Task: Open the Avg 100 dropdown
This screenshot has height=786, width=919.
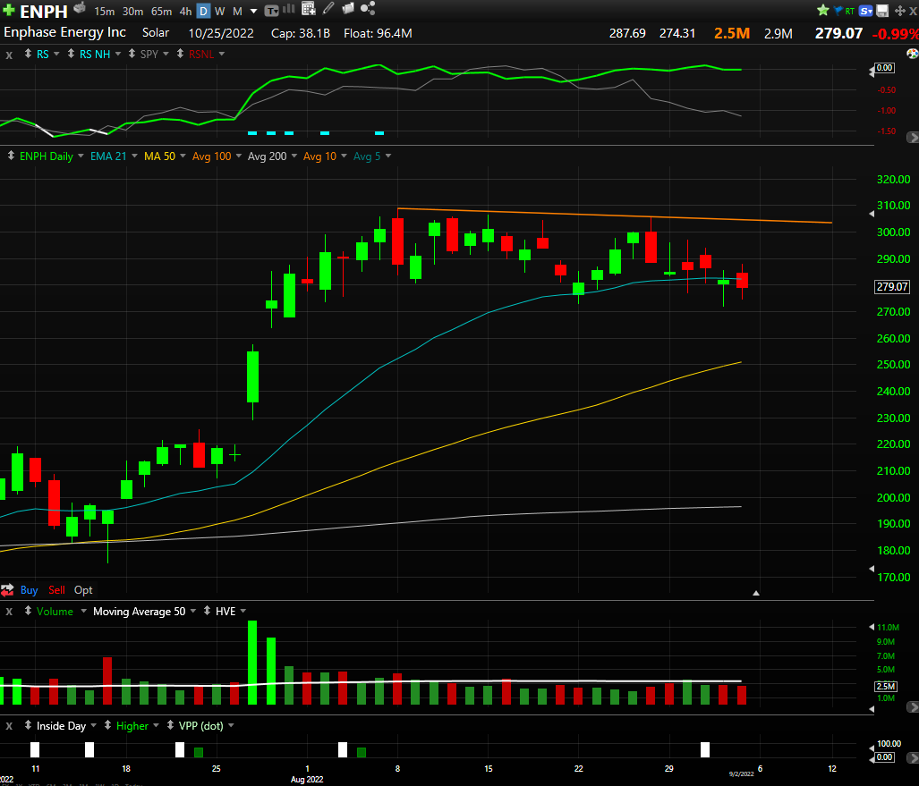Action: tap(239, 156)
